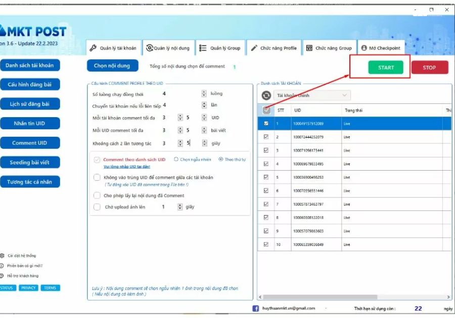Uncheck the checkbox for account row 4
The height and width of the screenshot is (318, 455).
tap(266, 164)
